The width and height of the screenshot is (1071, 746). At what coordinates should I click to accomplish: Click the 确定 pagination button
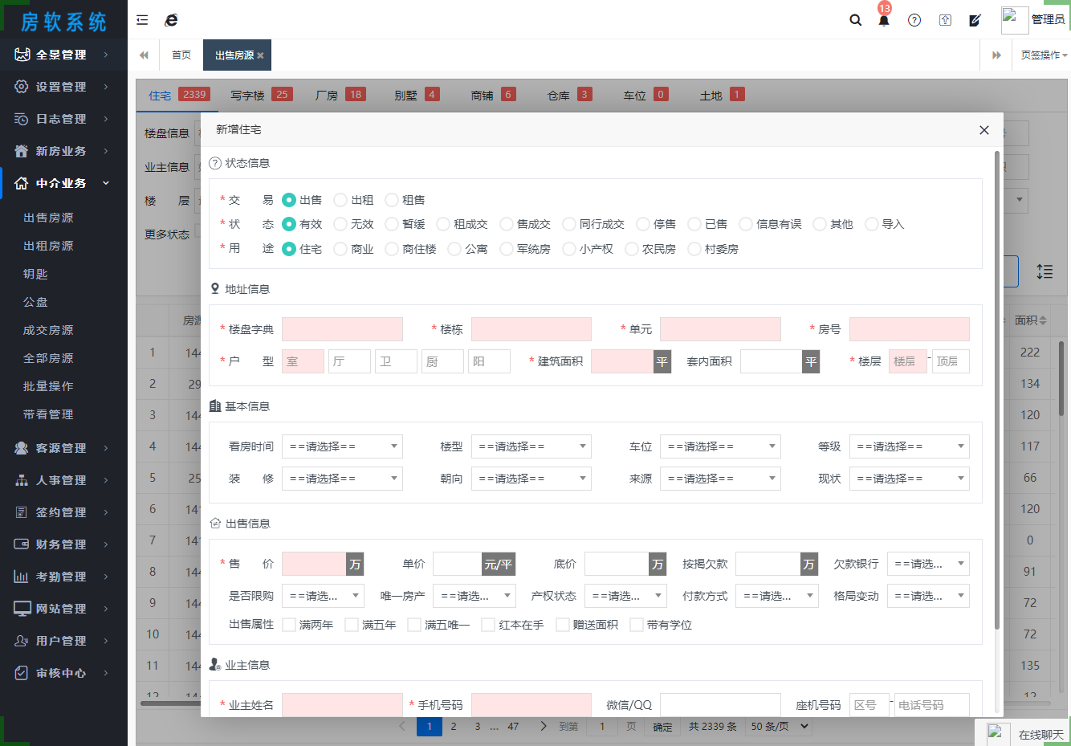(662, 727)
